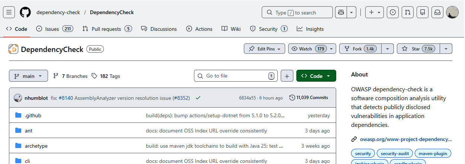Expand the Edit Pins dropdown
465x164 pixels.
click(x=264, y=49)
